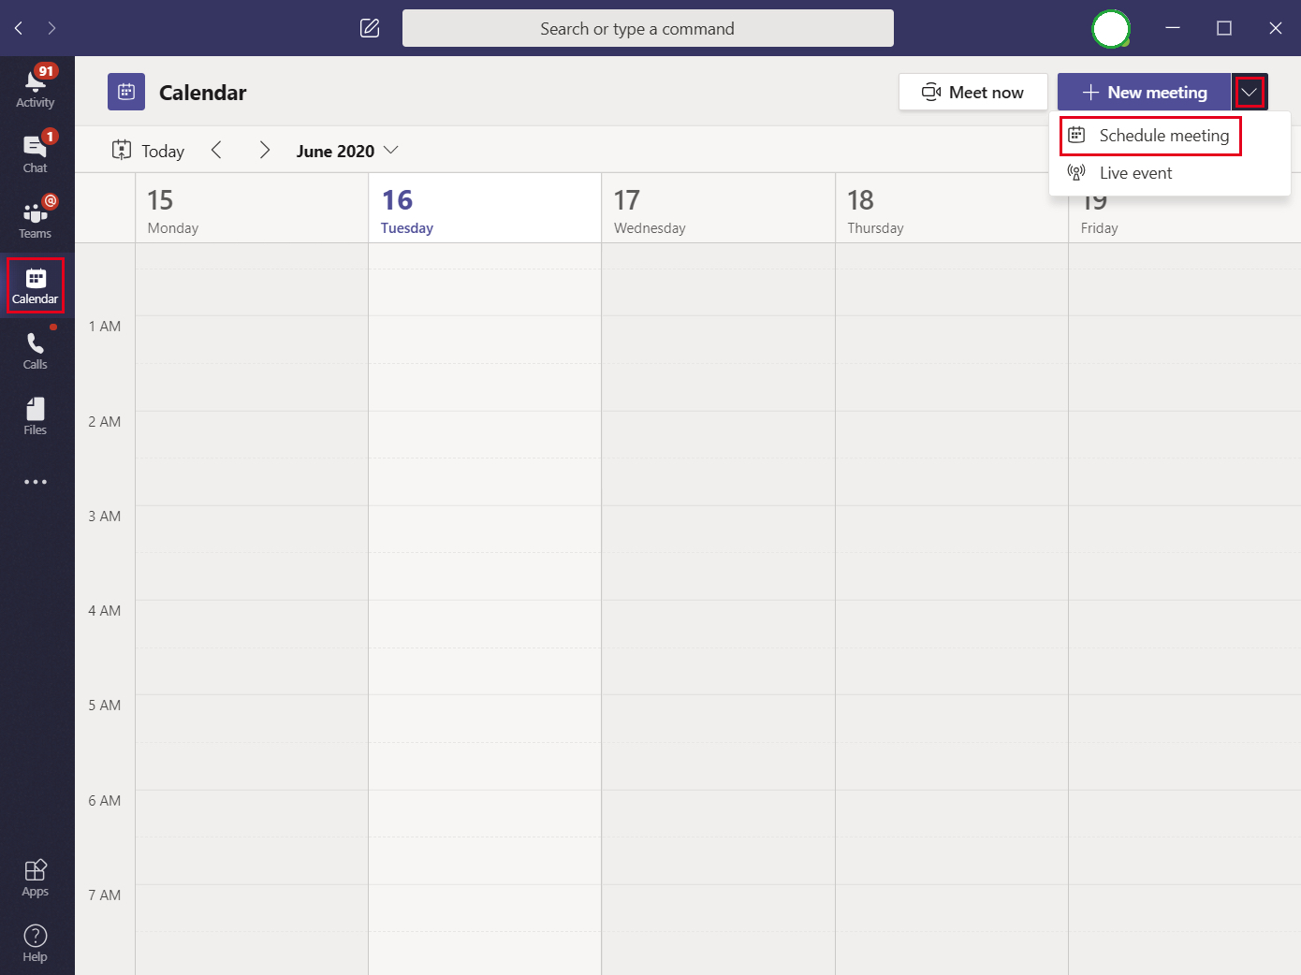Go to the next week
This screenshot has width=1301, height=975.
pyautogui.click(x=265, y=150)
